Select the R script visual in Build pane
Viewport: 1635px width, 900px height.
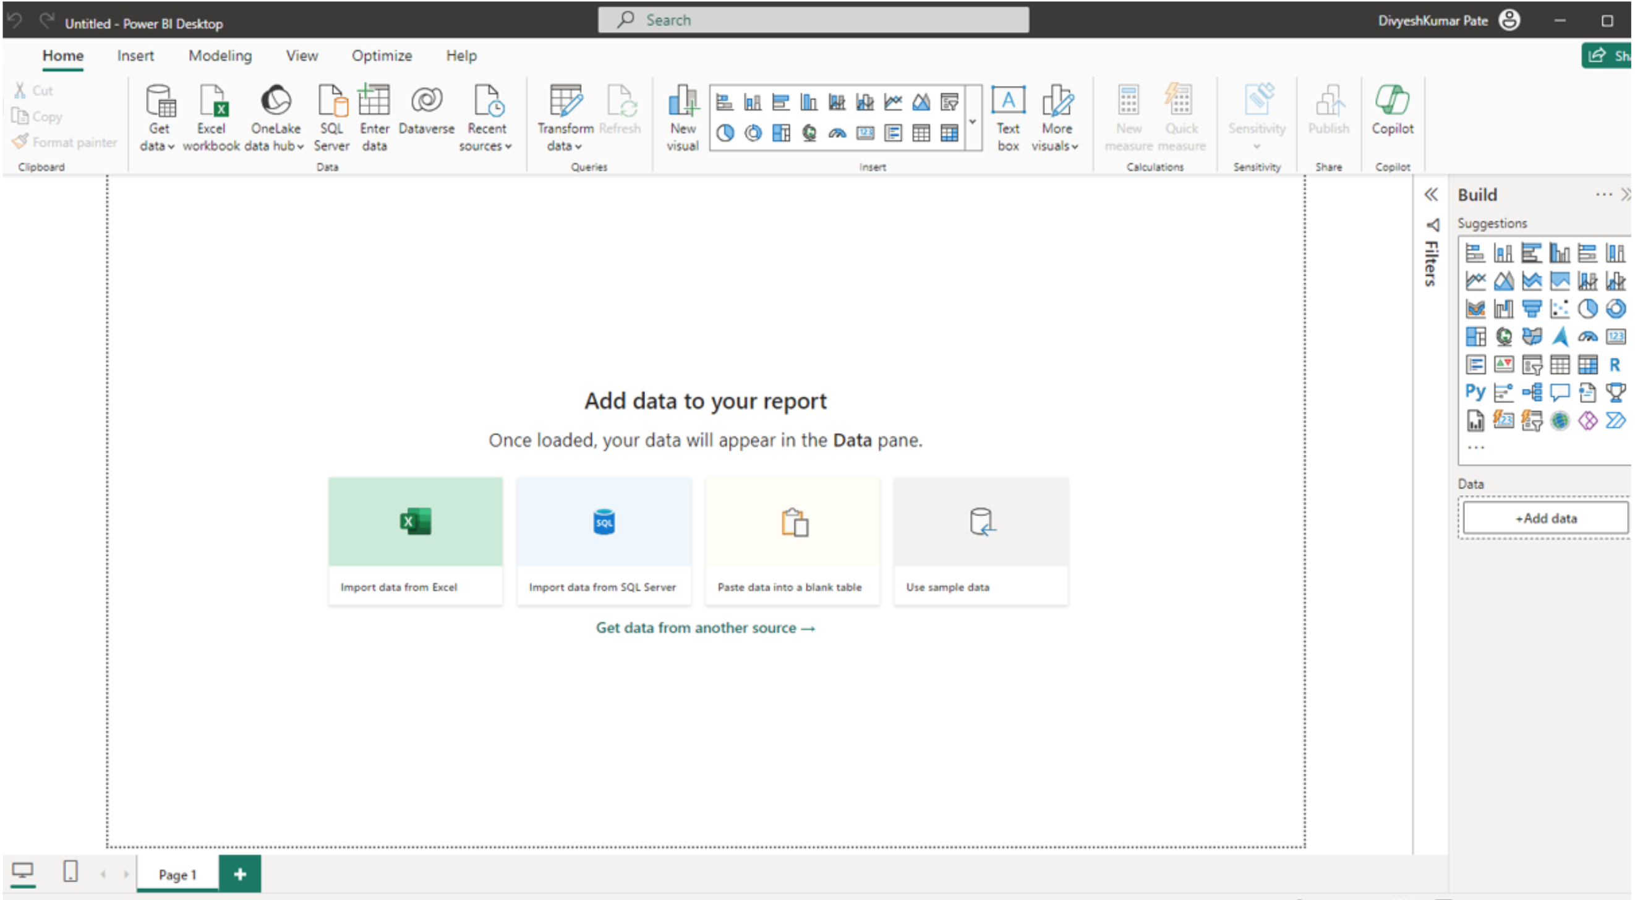1615,365
